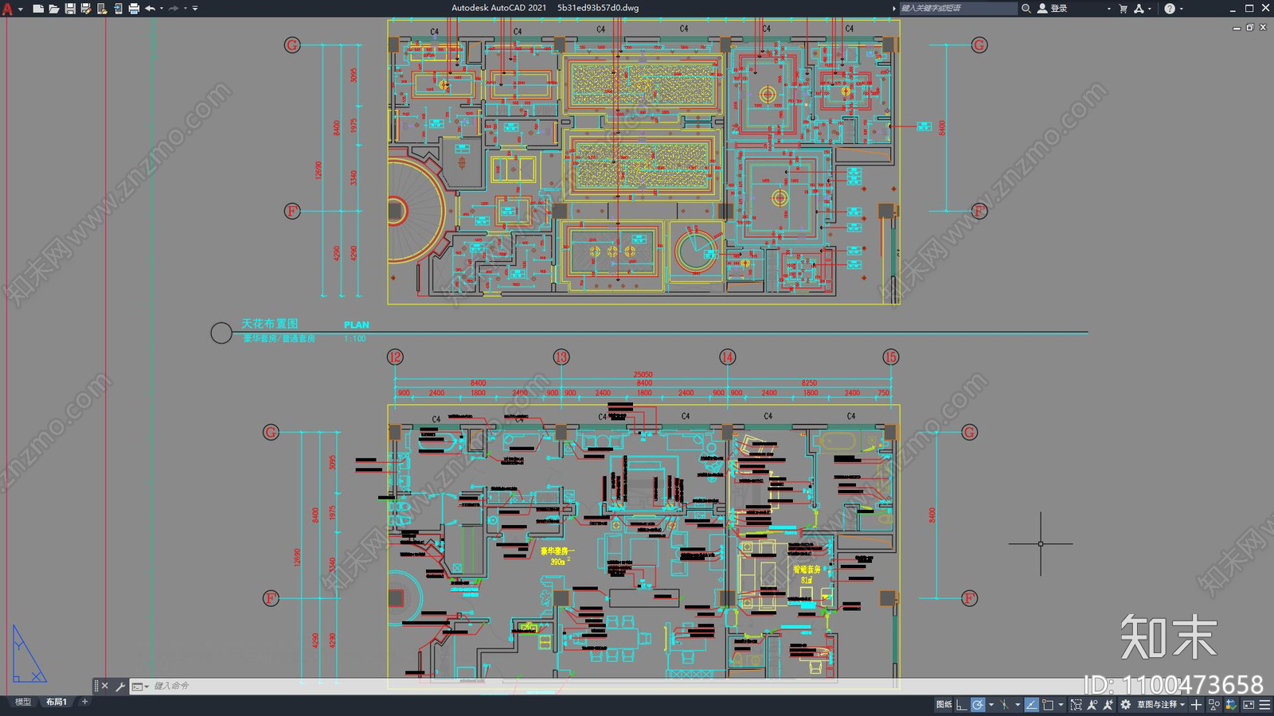Expand the undo history dropdown arrow
The height and width of the screenshot is (716, 1274).
[x=162, y=8]
